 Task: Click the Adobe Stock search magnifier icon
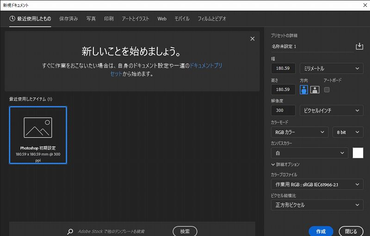[x=70, y=231]
